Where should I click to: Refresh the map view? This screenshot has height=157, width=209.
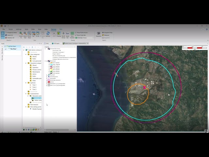pyautogui.click(x=48, y=34)
